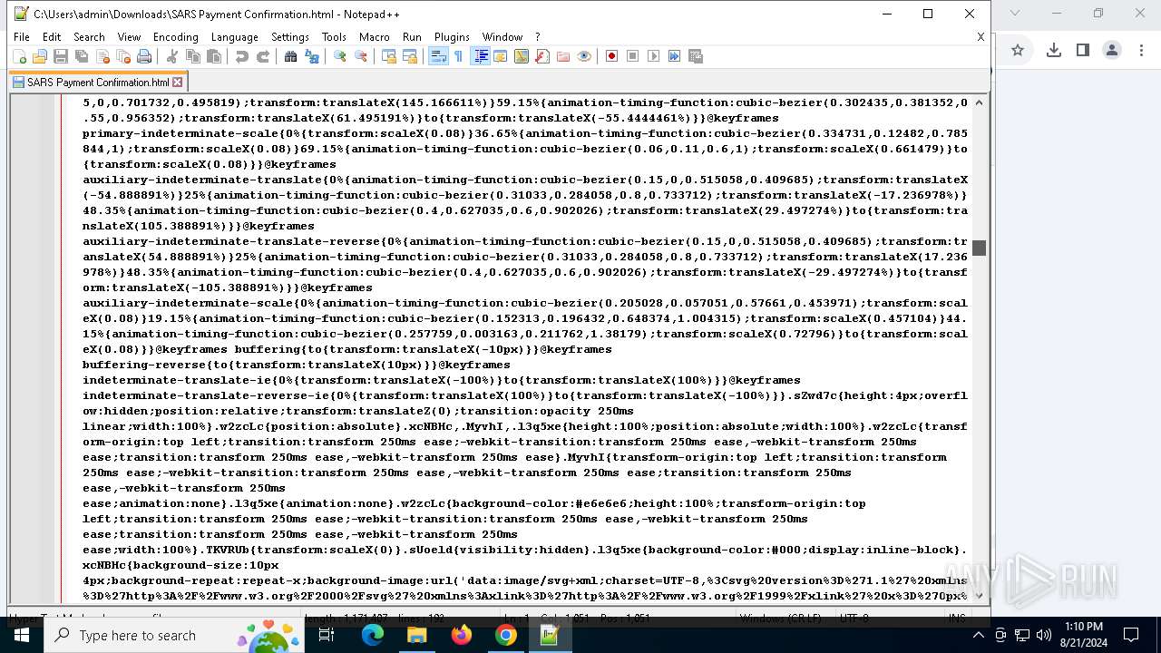This screenshot has width=1161, height=653.
Task: Open the Search menu
Action: pos(89,37)
